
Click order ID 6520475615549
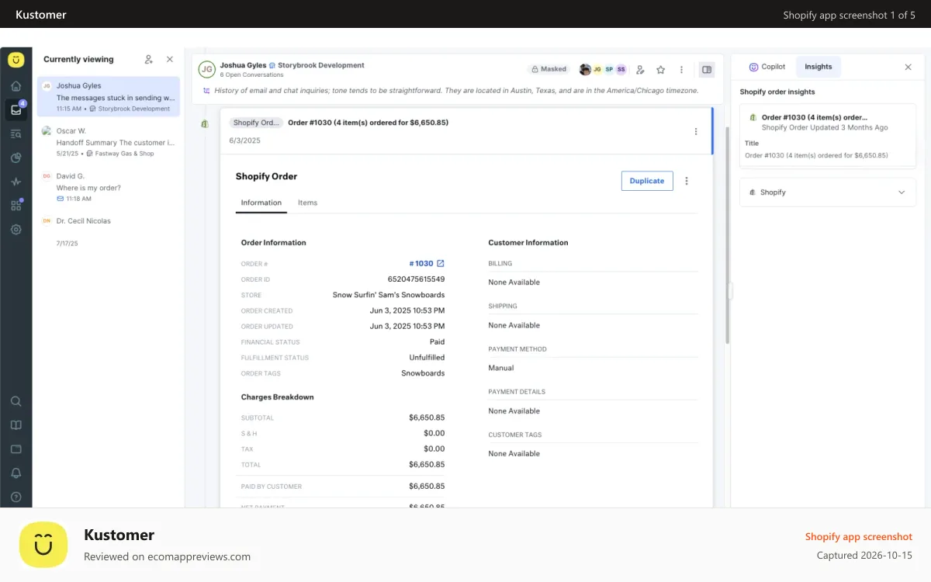tap(417, 279)
